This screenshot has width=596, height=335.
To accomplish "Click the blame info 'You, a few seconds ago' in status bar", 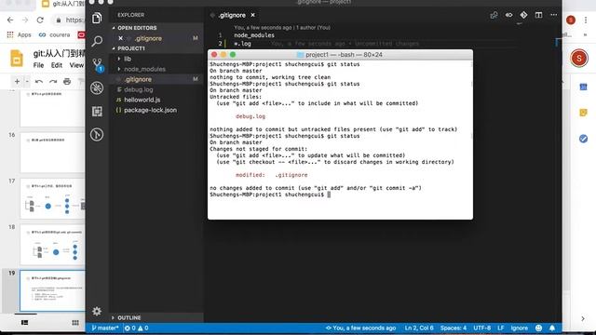I will pyautogui.click(x=360, y=328).
